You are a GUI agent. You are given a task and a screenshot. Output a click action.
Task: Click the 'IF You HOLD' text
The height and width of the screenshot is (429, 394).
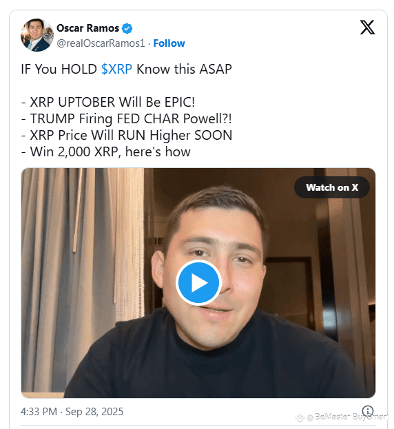click(59, 69)
